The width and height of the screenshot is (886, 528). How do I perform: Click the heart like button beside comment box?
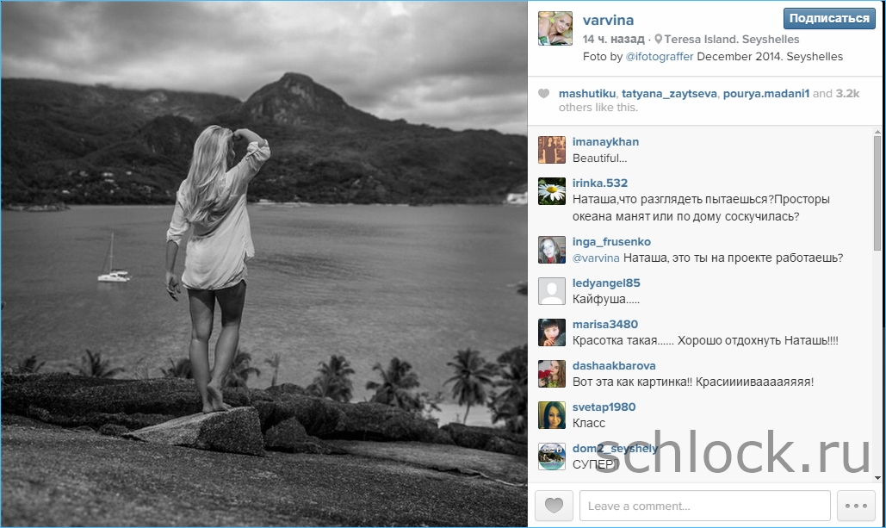pos(554,506)
